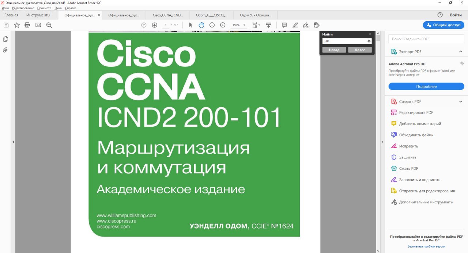
Task: Open the Окно menu
Action: (x=58, y=8)
